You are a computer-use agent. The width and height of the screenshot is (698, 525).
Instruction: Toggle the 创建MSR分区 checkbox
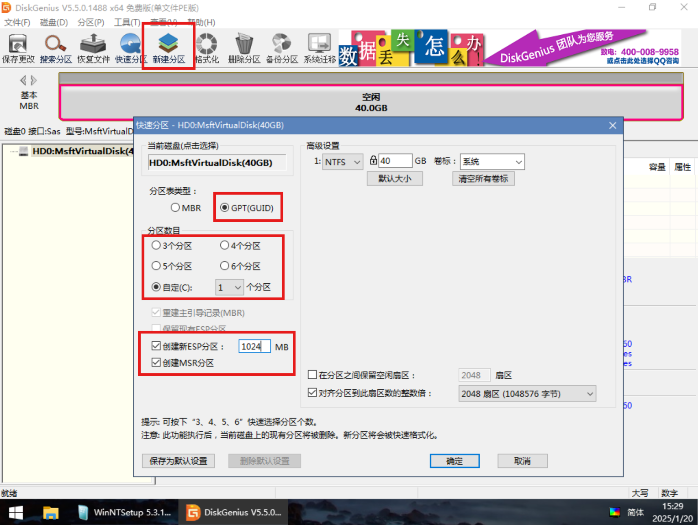pyautogui.click(x=156, y=362)
